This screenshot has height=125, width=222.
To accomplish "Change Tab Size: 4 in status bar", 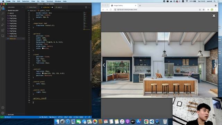I will tap(53, 117).
